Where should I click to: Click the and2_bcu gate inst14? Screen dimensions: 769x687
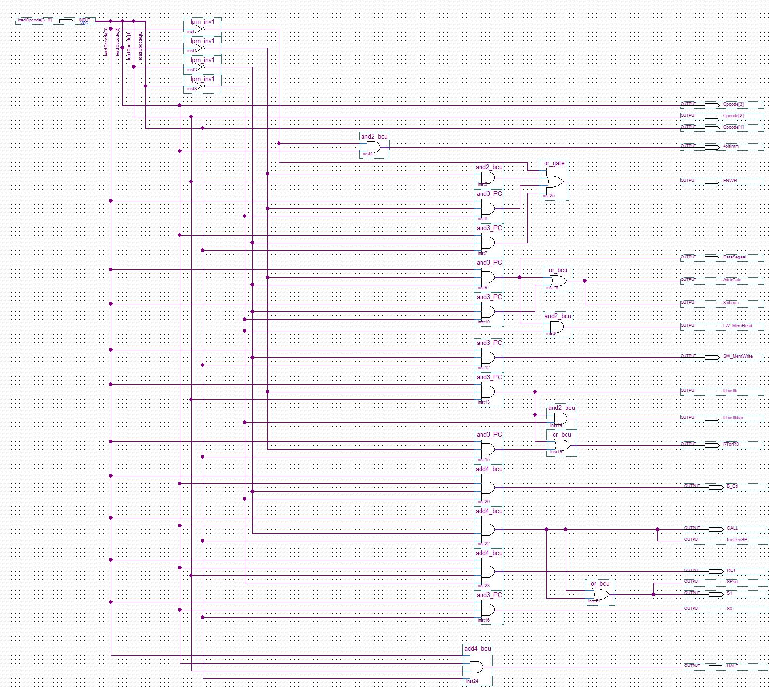pos(561,419)
